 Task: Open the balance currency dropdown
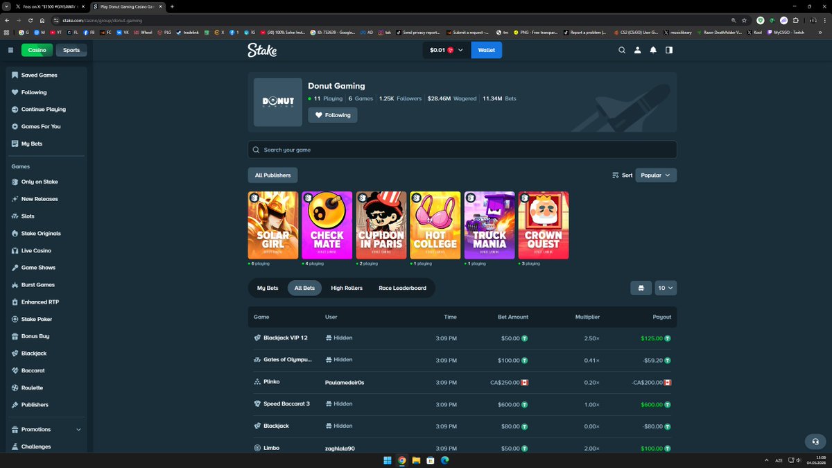[x=447, y=50]
